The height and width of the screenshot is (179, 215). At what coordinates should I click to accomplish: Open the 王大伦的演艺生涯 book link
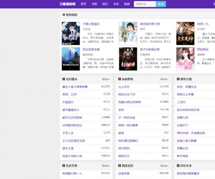click(73, 141)
